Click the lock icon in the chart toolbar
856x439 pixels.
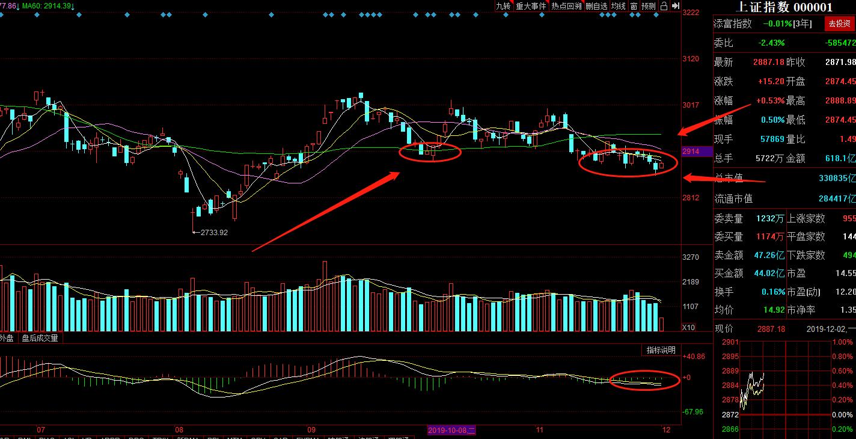(x=664, y=6)
